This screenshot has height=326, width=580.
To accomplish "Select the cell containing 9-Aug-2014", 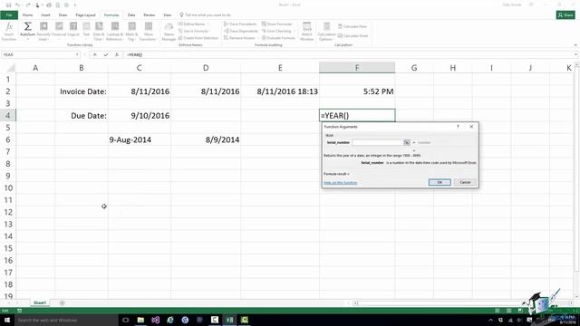I will 140,139.
